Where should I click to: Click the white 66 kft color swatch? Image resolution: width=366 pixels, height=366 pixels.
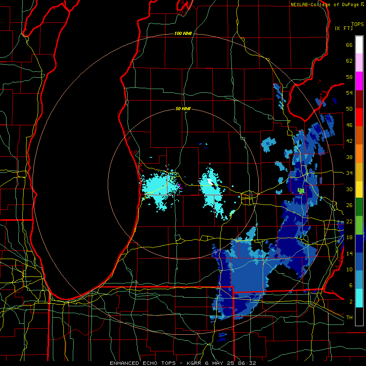point(359,45)
